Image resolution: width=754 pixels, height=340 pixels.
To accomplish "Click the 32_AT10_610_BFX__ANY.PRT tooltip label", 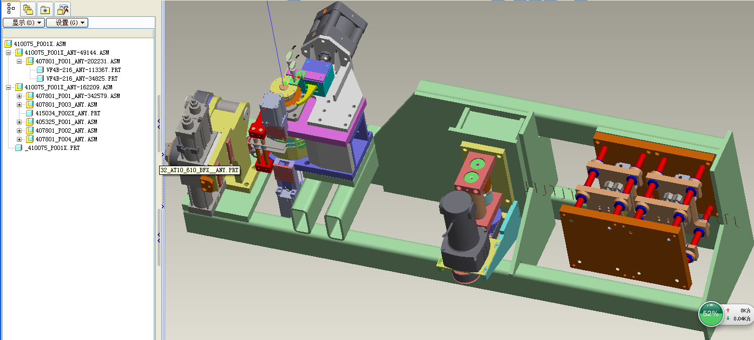I will pyautogui.click(x=200, y=170).
